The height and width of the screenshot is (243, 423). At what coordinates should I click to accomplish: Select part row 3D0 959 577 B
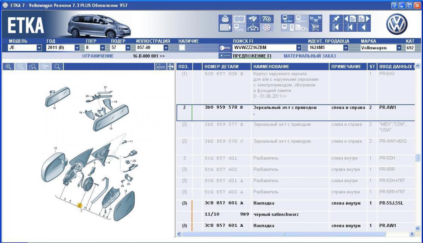[296, 129]
